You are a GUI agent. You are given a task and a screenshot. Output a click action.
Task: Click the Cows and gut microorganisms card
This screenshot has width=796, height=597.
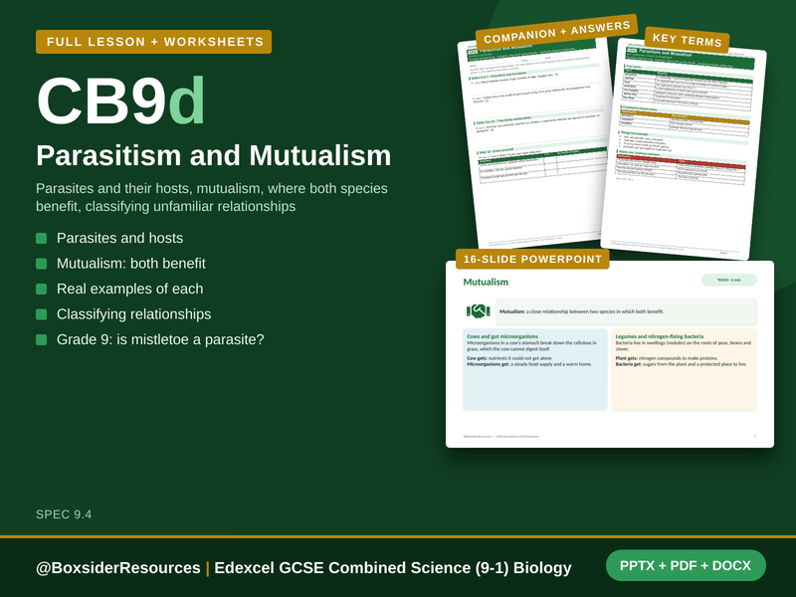point(535,369)
